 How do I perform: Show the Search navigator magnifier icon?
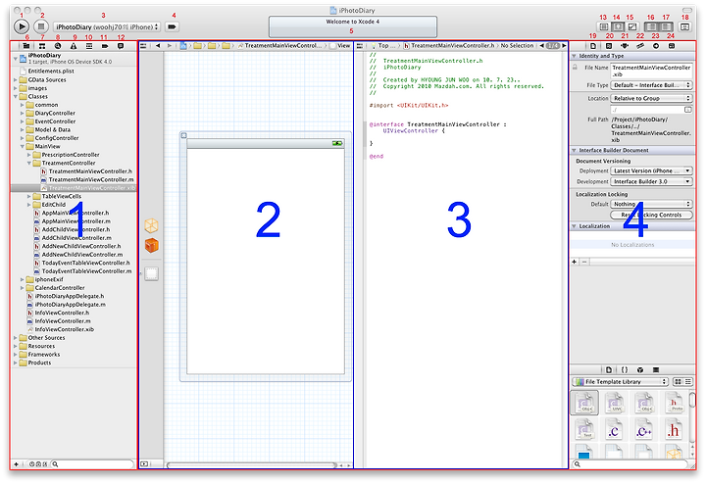[x=58, y=46]
